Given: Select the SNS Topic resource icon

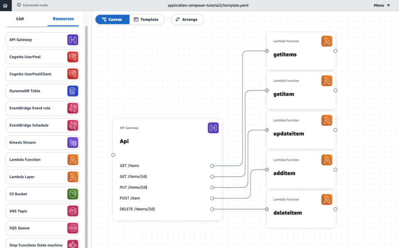Looking at the screenshot, I should click(x=73, y=211).
